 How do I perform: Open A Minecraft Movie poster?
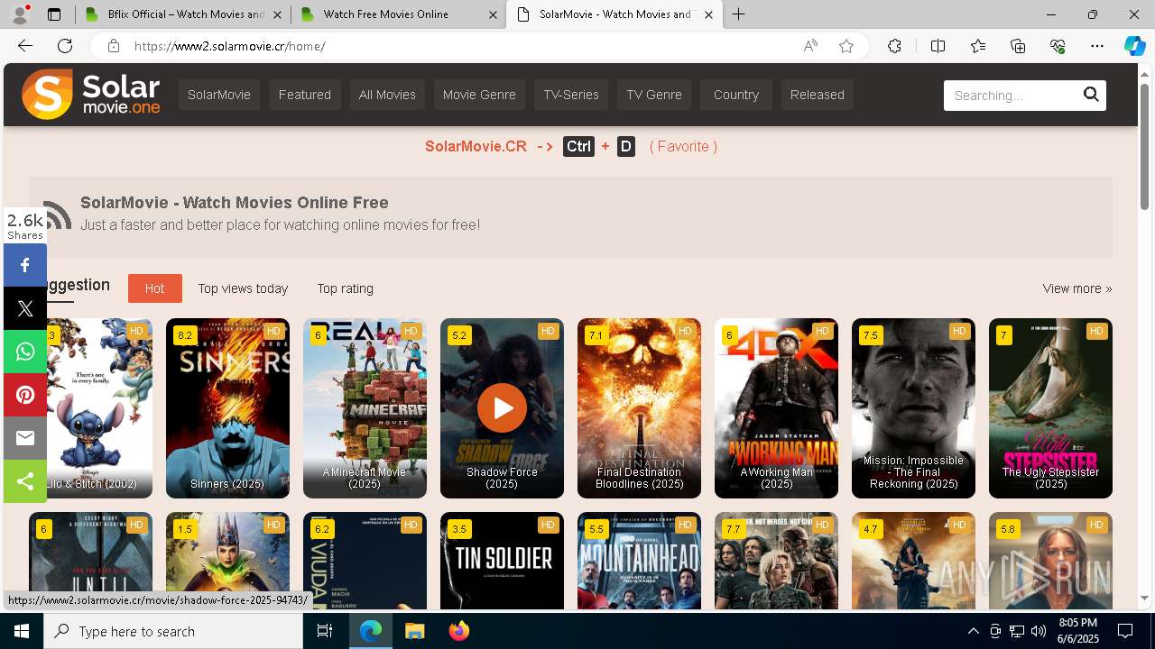(365, 407)
